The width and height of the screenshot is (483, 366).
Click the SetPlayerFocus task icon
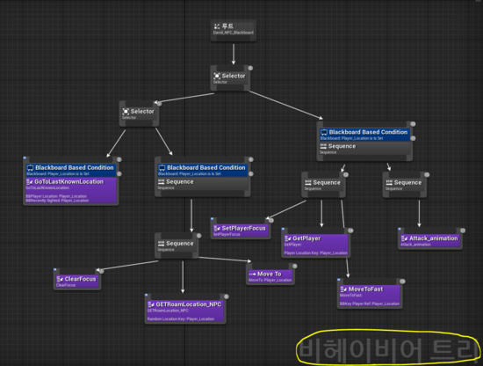[x=217, y=229]
